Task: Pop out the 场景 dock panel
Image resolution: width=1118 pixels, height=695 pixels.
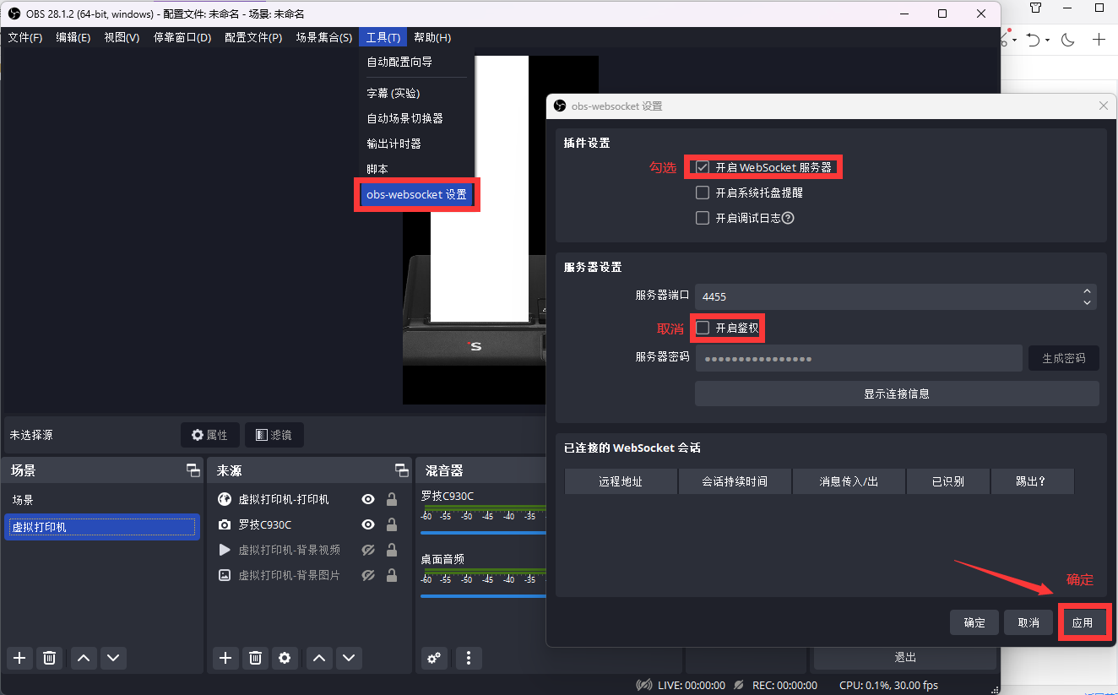Action: click(x=193, y=470)
